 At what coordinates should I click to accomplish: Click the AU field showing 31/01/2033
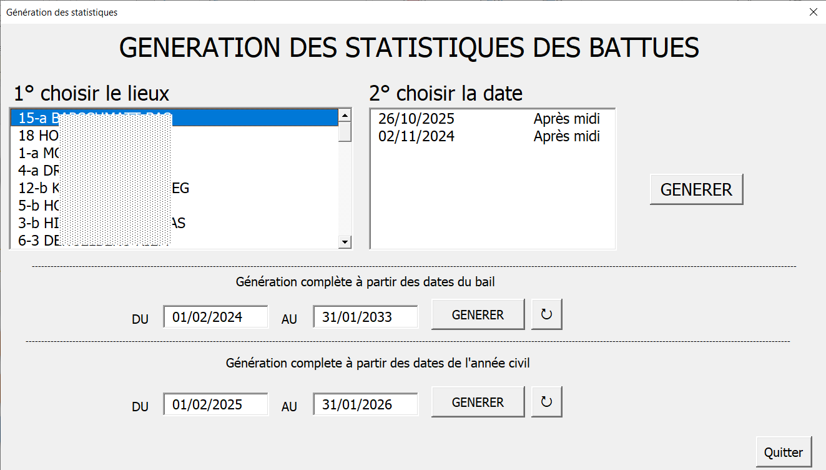click(365, 317)
